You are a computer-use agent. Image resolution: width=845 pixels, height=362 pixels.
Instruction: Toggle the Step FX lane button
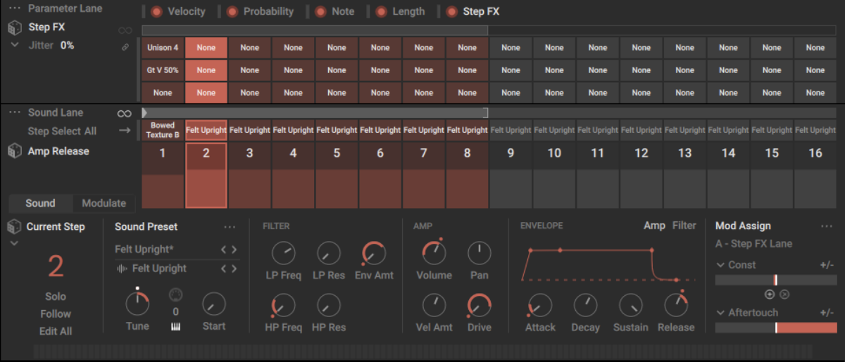pos(452,12)
